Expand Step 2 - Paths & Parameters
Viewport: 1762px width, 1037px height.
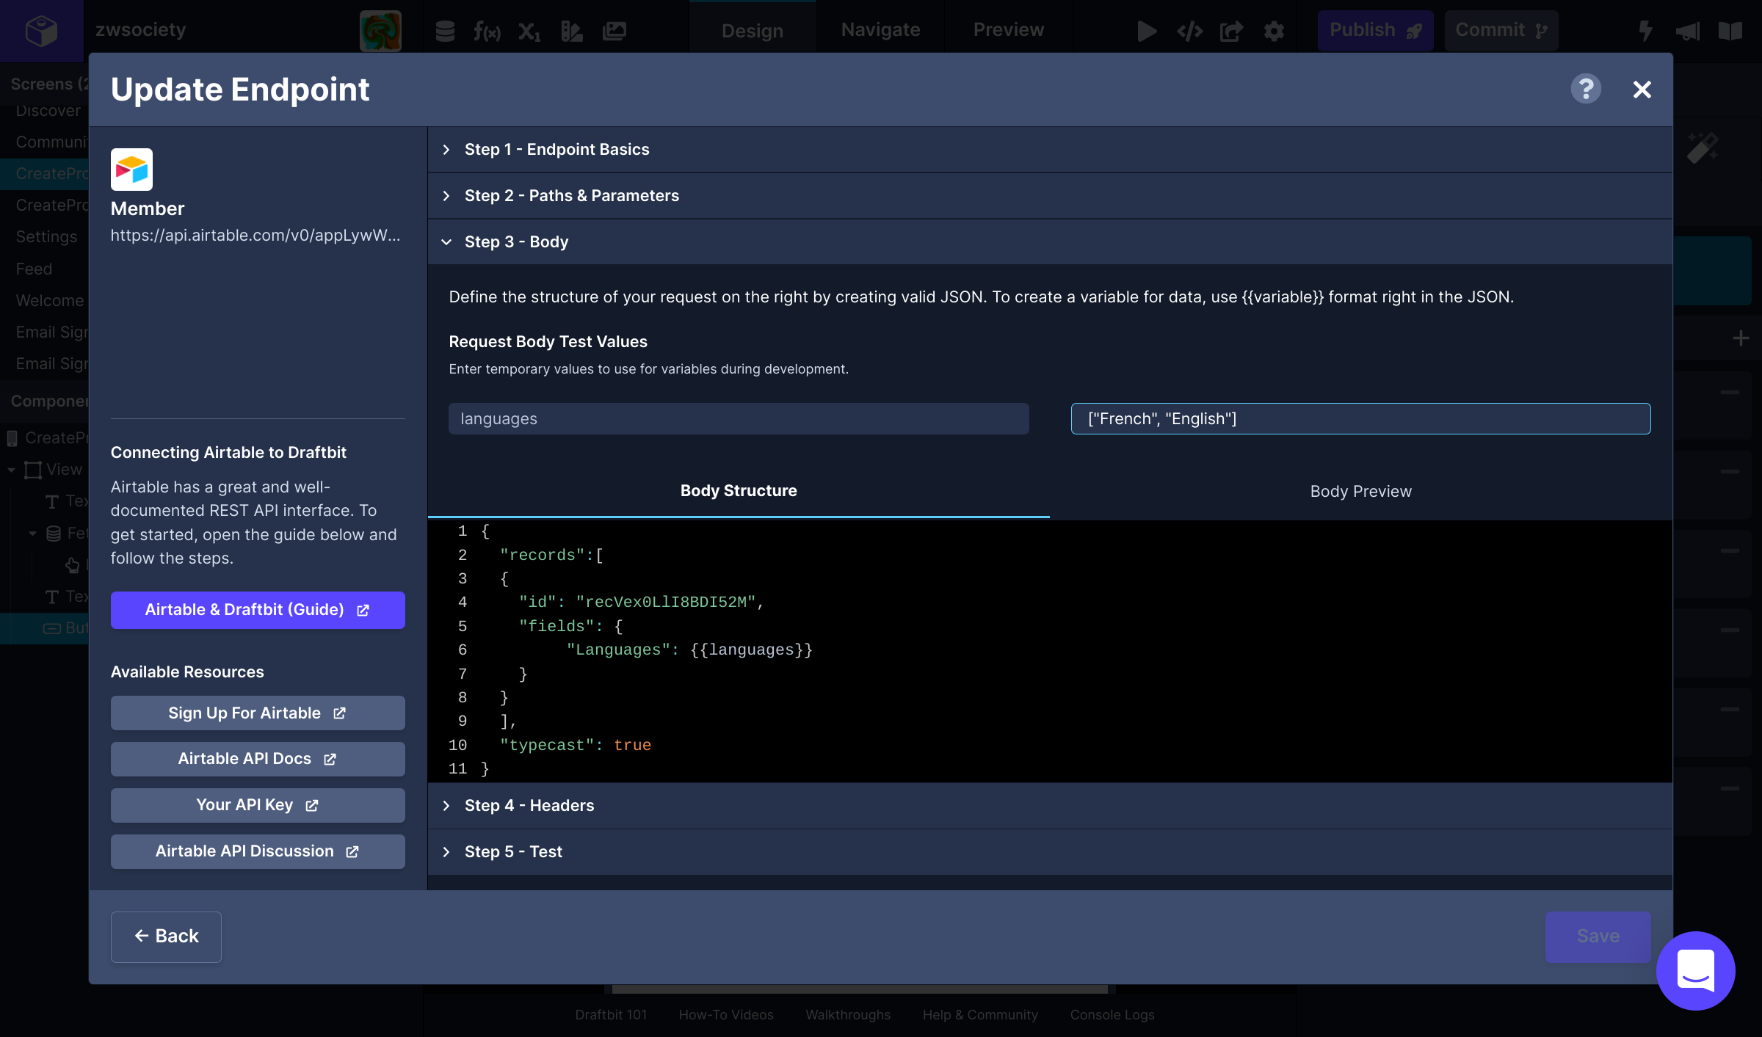(x=1050, y=196)
